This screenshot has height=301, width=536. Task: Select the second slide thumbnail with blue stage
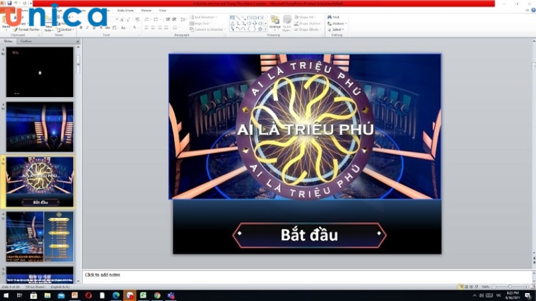pyautogui.click(x=40, y=126)
